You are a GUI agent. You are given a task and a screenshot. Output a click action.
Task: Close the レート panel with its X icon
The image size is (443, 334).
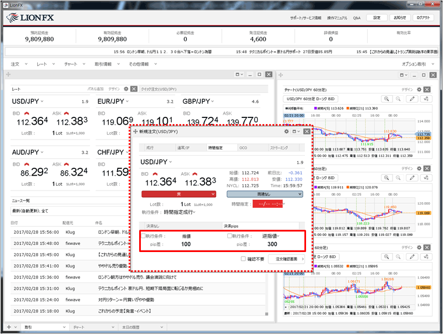(134, 89)
